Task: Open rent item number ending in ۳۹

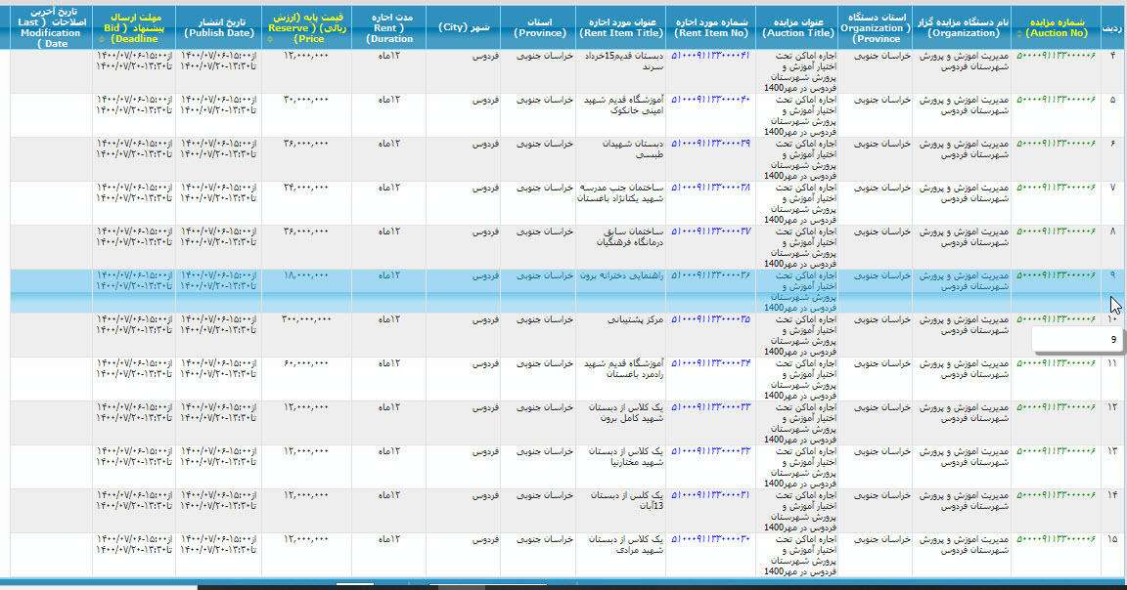Action: pos(712,143)
